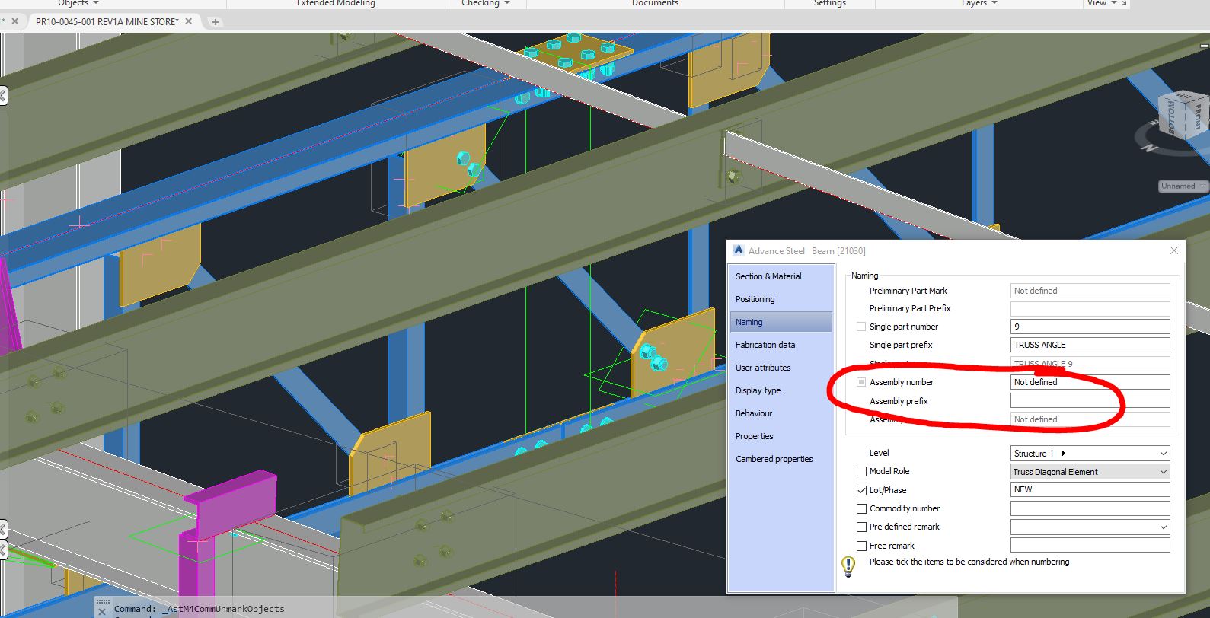Select the PR10-0045-001 REV1A MINE STORE tab

pos(107,21)
